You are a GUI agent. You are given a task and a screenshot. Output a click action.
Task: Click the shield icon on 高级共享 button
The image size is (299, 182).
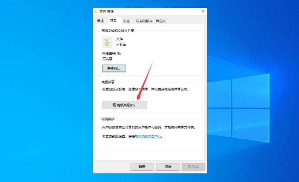point(114,105)
